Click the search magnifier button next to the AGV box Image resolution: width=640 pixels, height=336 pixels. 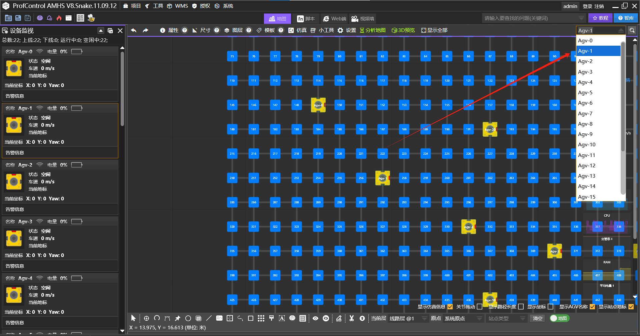pos(632,30)
